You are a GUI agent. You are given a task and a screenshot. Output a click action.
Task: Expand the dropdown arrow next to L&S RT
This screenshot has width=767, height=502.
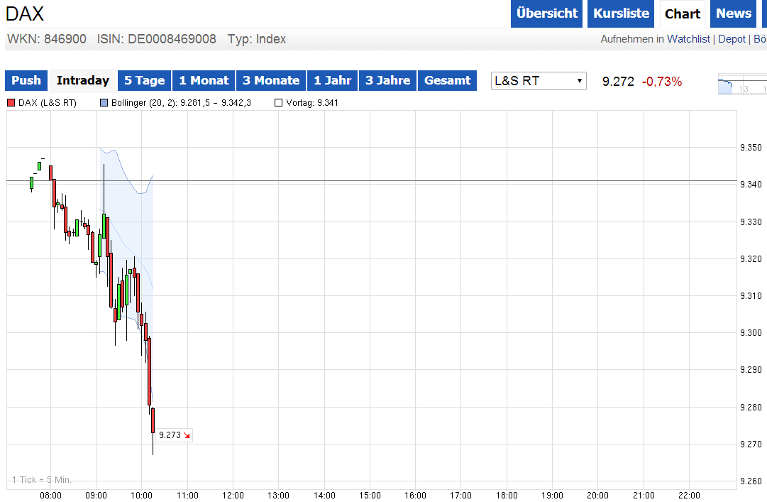coord(580,81)
